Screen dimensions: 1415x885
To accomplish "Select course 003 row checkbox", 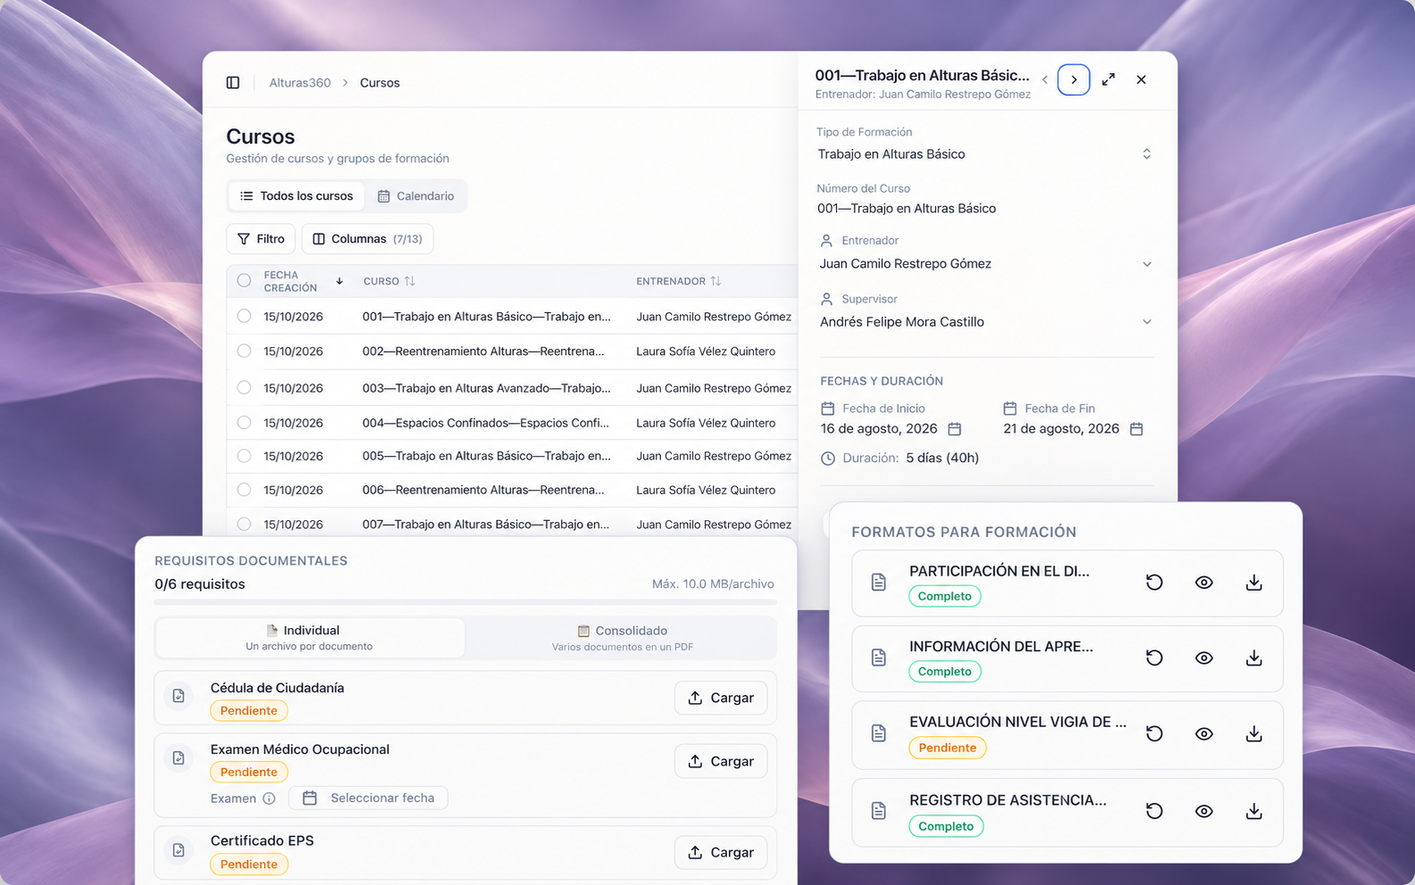I will pyautogui.click(x=244, y=387).
